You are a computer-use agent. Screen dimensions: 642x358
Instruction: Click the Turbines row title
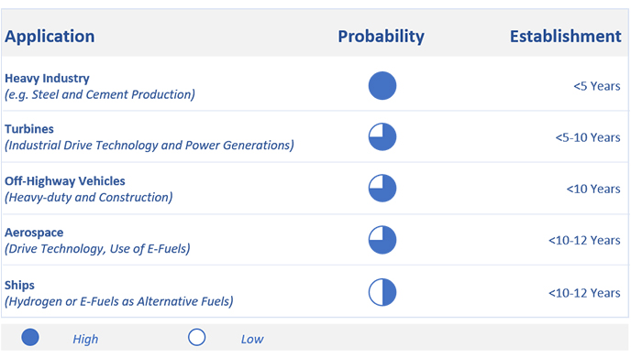point(29,129)
